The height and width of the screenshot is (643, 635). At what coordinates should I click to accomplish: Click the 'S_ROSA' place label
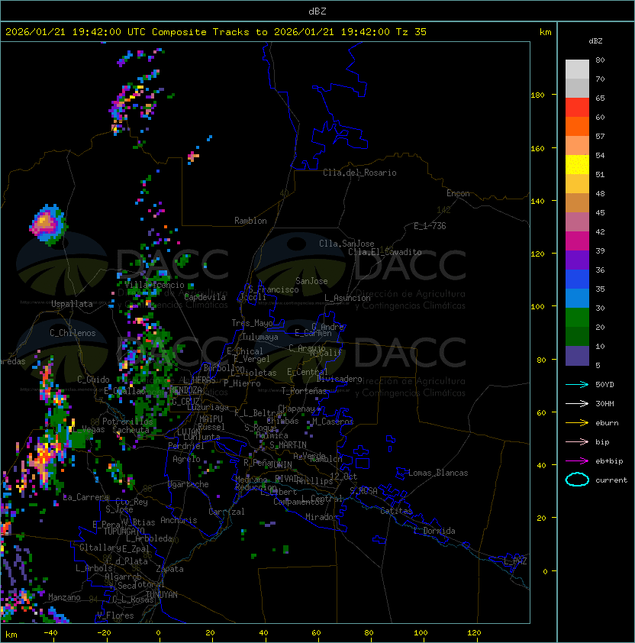(363, 491)
